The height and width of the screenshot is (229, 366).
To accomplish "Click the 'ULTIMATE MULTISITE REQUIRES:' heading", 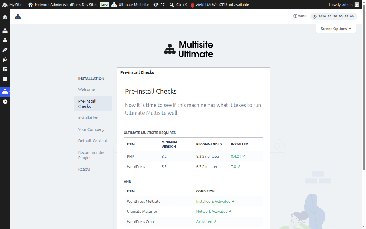I will [150, 133].
